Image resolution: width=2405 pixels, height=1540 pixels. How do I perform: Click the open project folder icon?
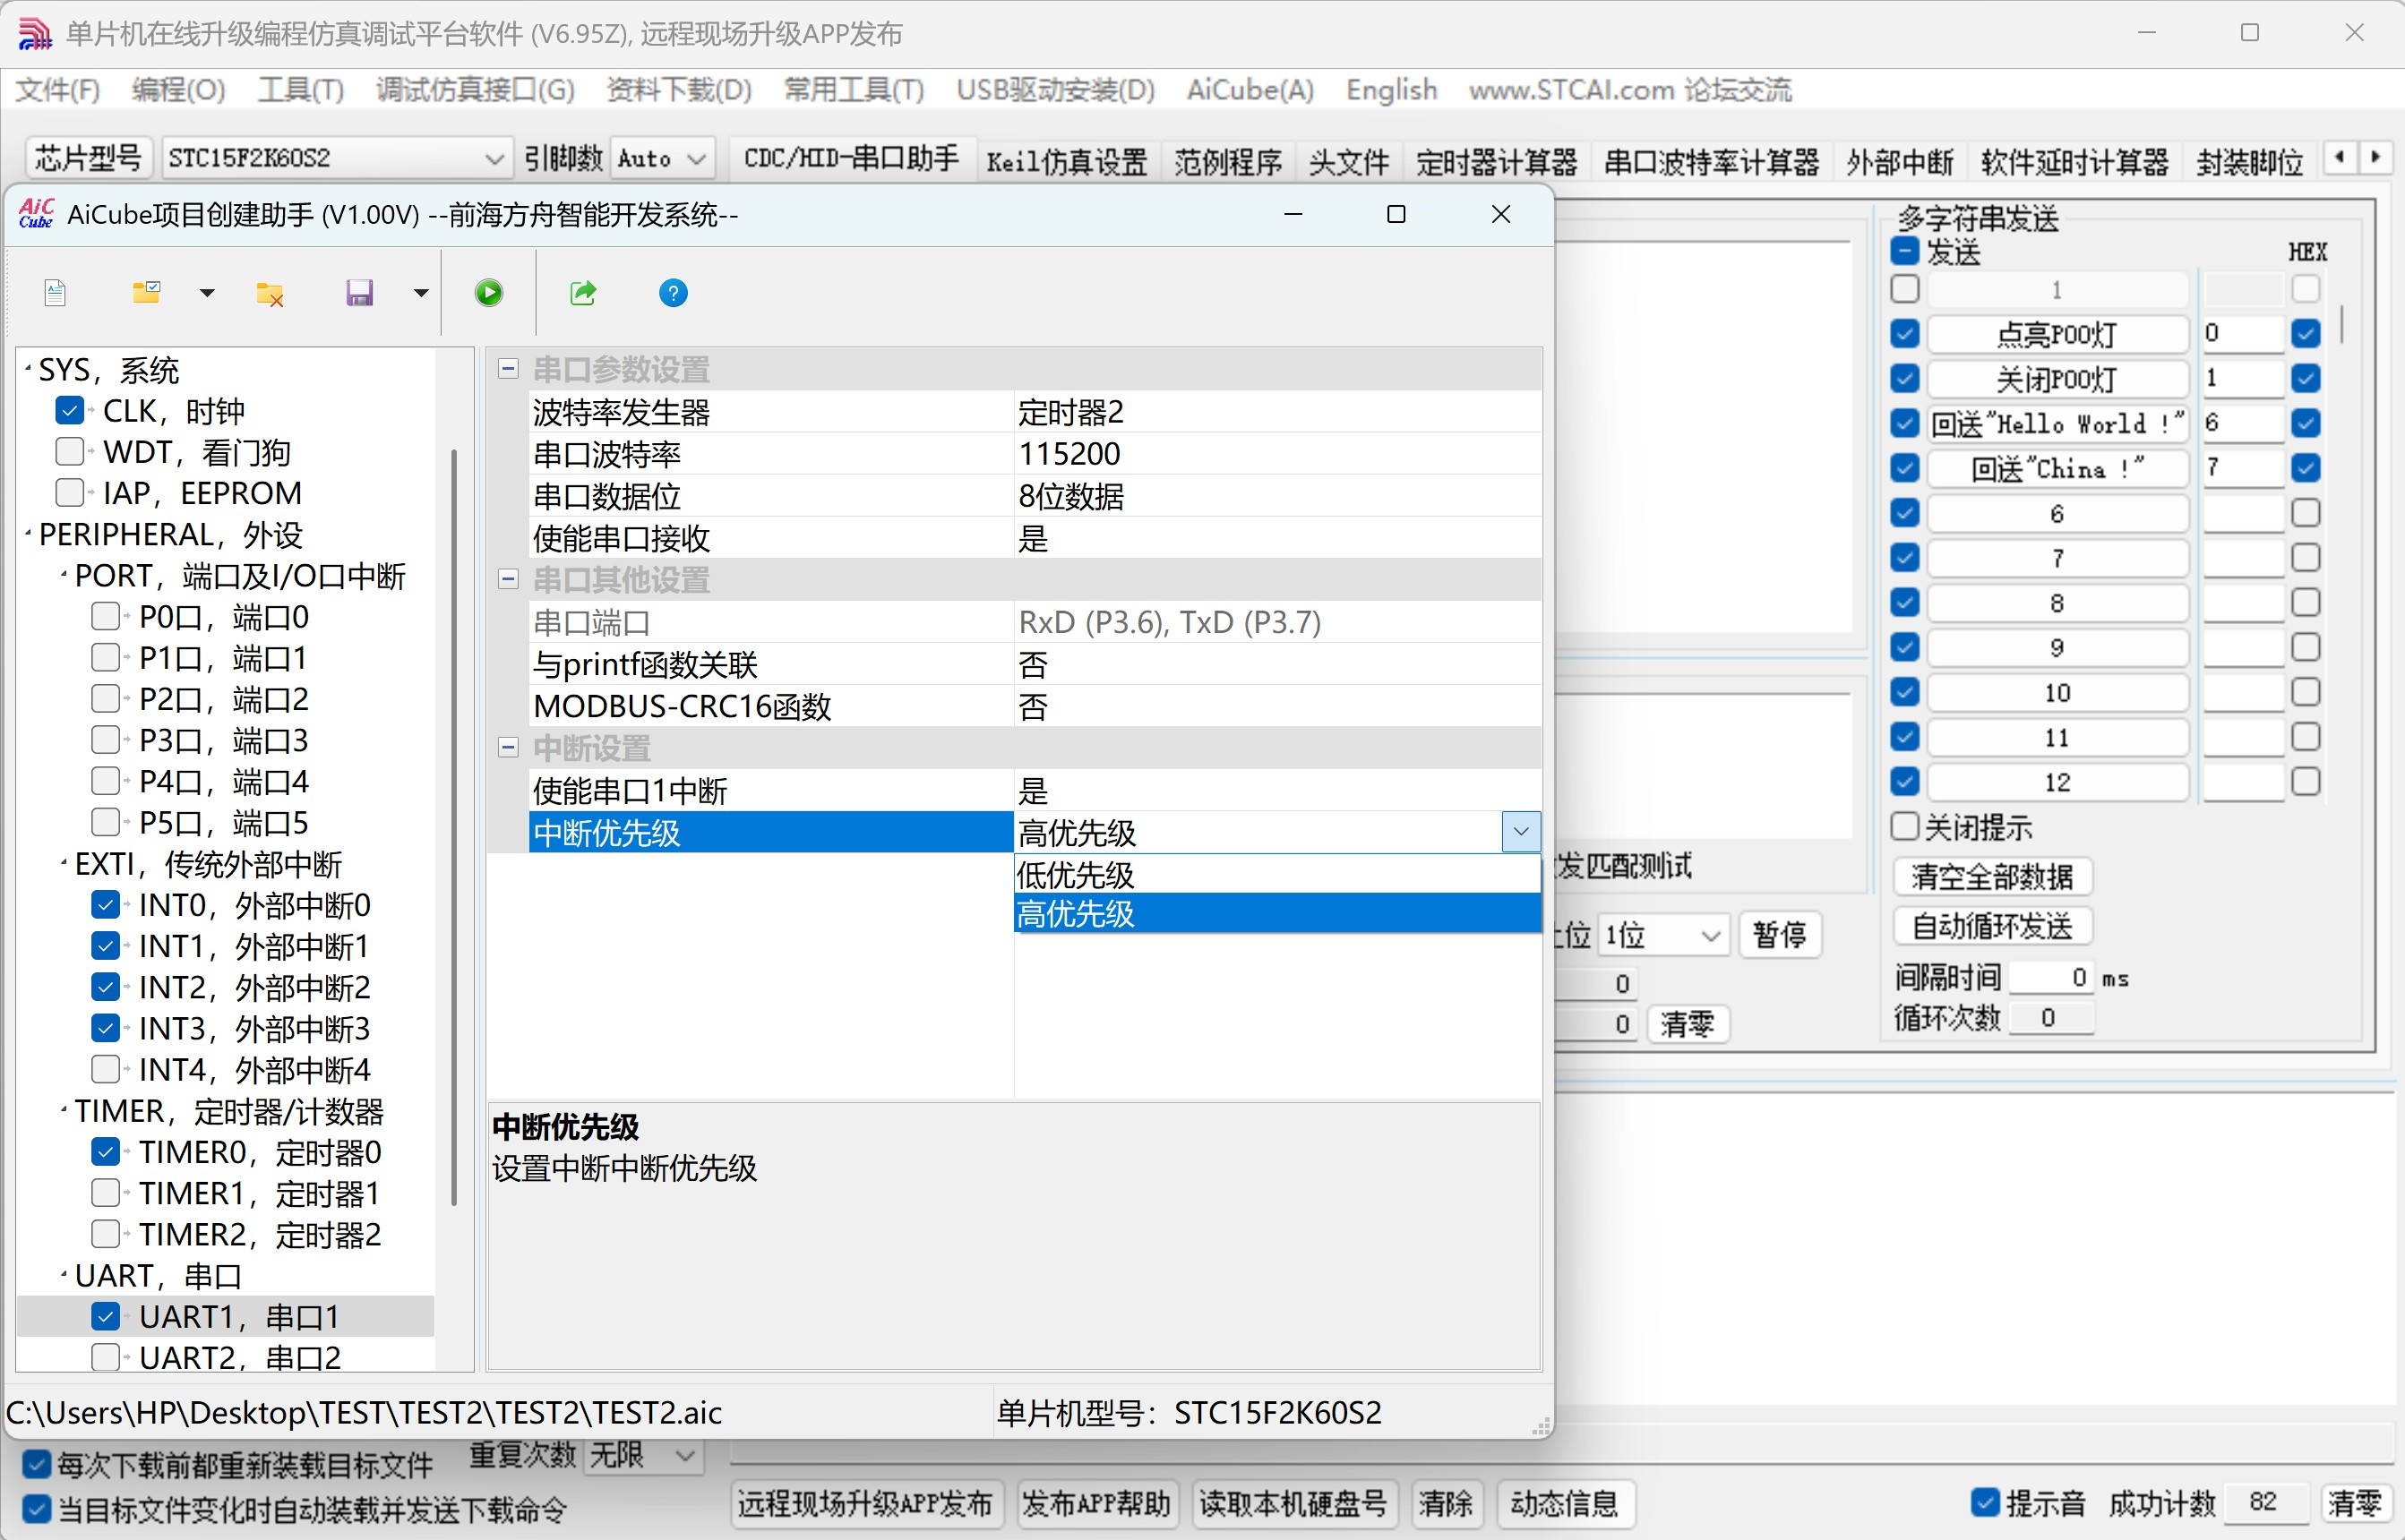click(146, 293)
